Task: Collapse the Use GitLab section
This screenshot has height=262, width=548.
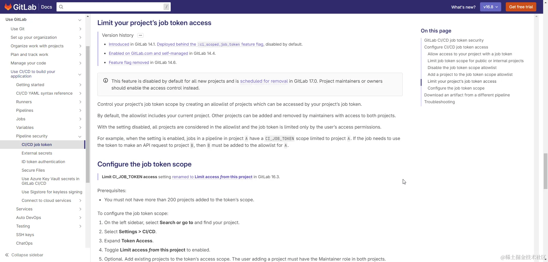Action: click(x=80, y=19)
